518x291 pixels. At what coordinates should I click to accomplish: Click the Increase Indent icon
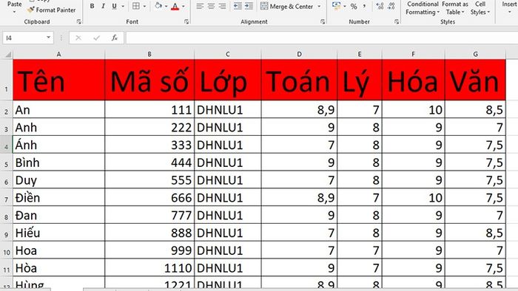(x=249, y=6)
